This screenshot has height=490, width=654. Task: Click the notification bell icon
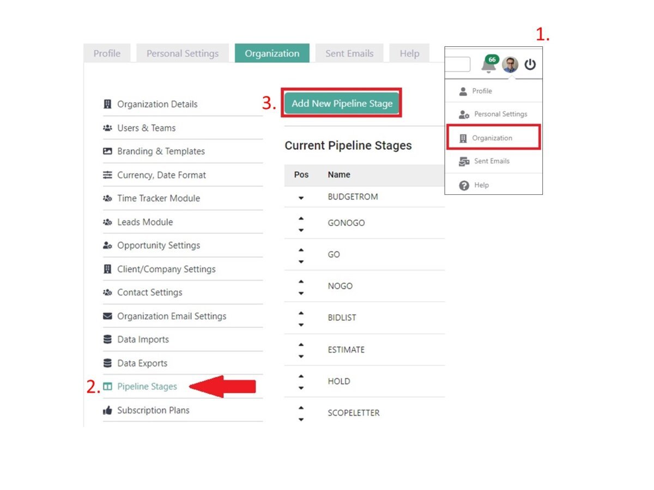488,66
